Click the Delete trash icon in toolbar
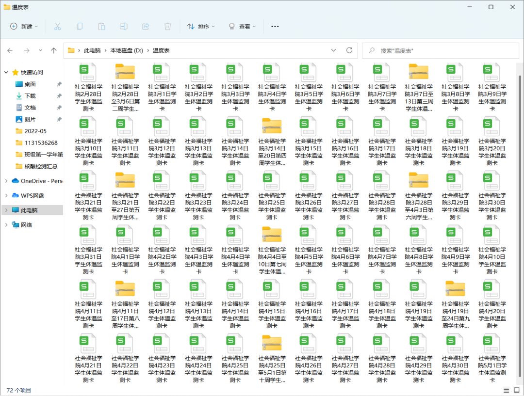Image resolution: width=524 pixels, height=396 pixels. point(168,26)
